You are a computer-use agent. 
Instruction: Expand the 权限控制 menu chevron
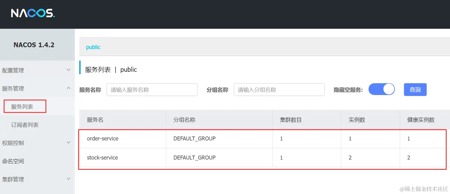pos(68,143)
